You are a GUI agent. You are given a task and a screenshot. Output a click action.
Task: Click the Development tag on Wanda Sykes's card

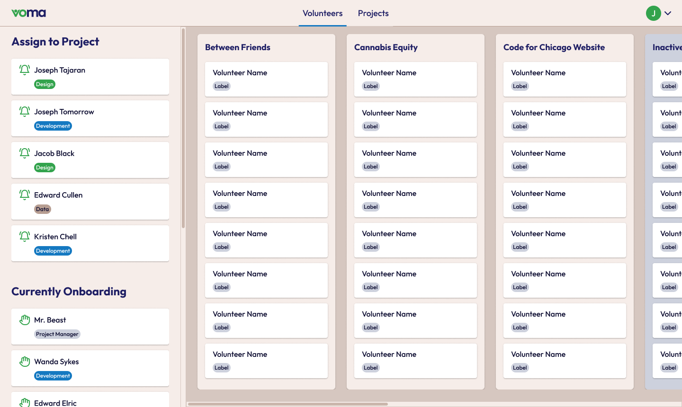pos(53,376)
